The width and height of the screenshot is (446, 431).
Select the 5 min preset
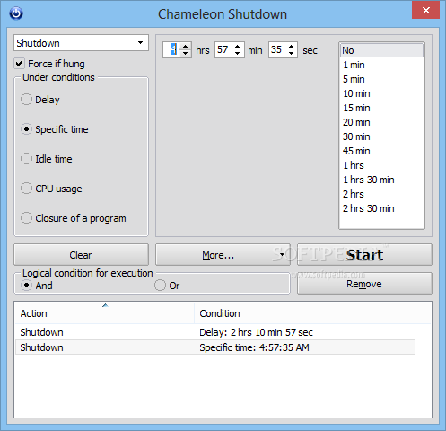pyautogui.click(x=381, y=79)
